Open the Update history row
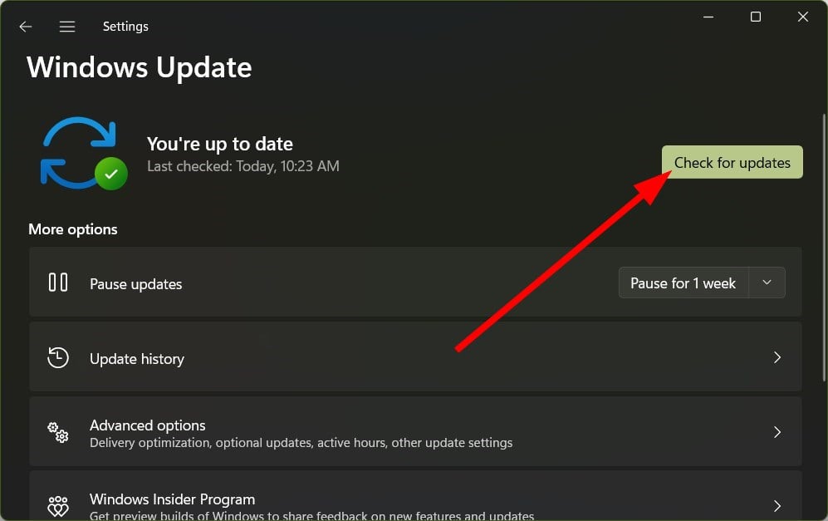Image resolution: width=828 pixels, height=521 pixels. (415, 357)
